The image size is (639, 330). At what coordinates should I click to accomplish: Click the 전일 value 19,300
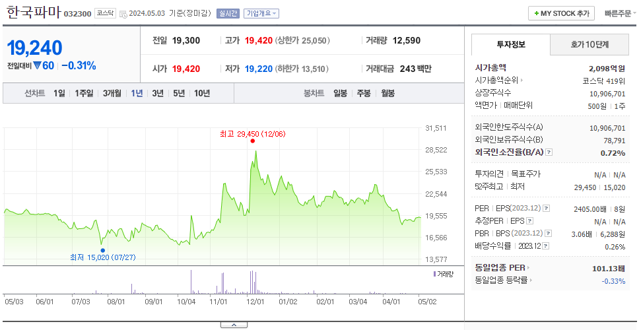[x=186, y=41]
